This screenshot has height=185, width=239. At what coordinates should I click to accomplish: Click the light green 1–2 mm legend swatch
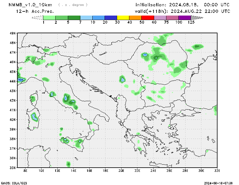click(49, 18)
